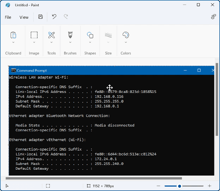The width and height of the screenshot is (220, 191).
Task: Click IPv6 address fe80::6d44:bc6d:513e:c812%24
Action: (125, 154)
